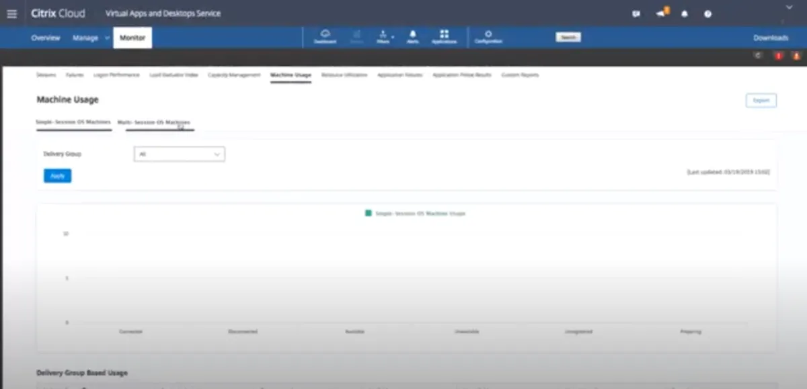Click the orange warning alert indicator
The image size is (807, 389).
tap(796, 56)
